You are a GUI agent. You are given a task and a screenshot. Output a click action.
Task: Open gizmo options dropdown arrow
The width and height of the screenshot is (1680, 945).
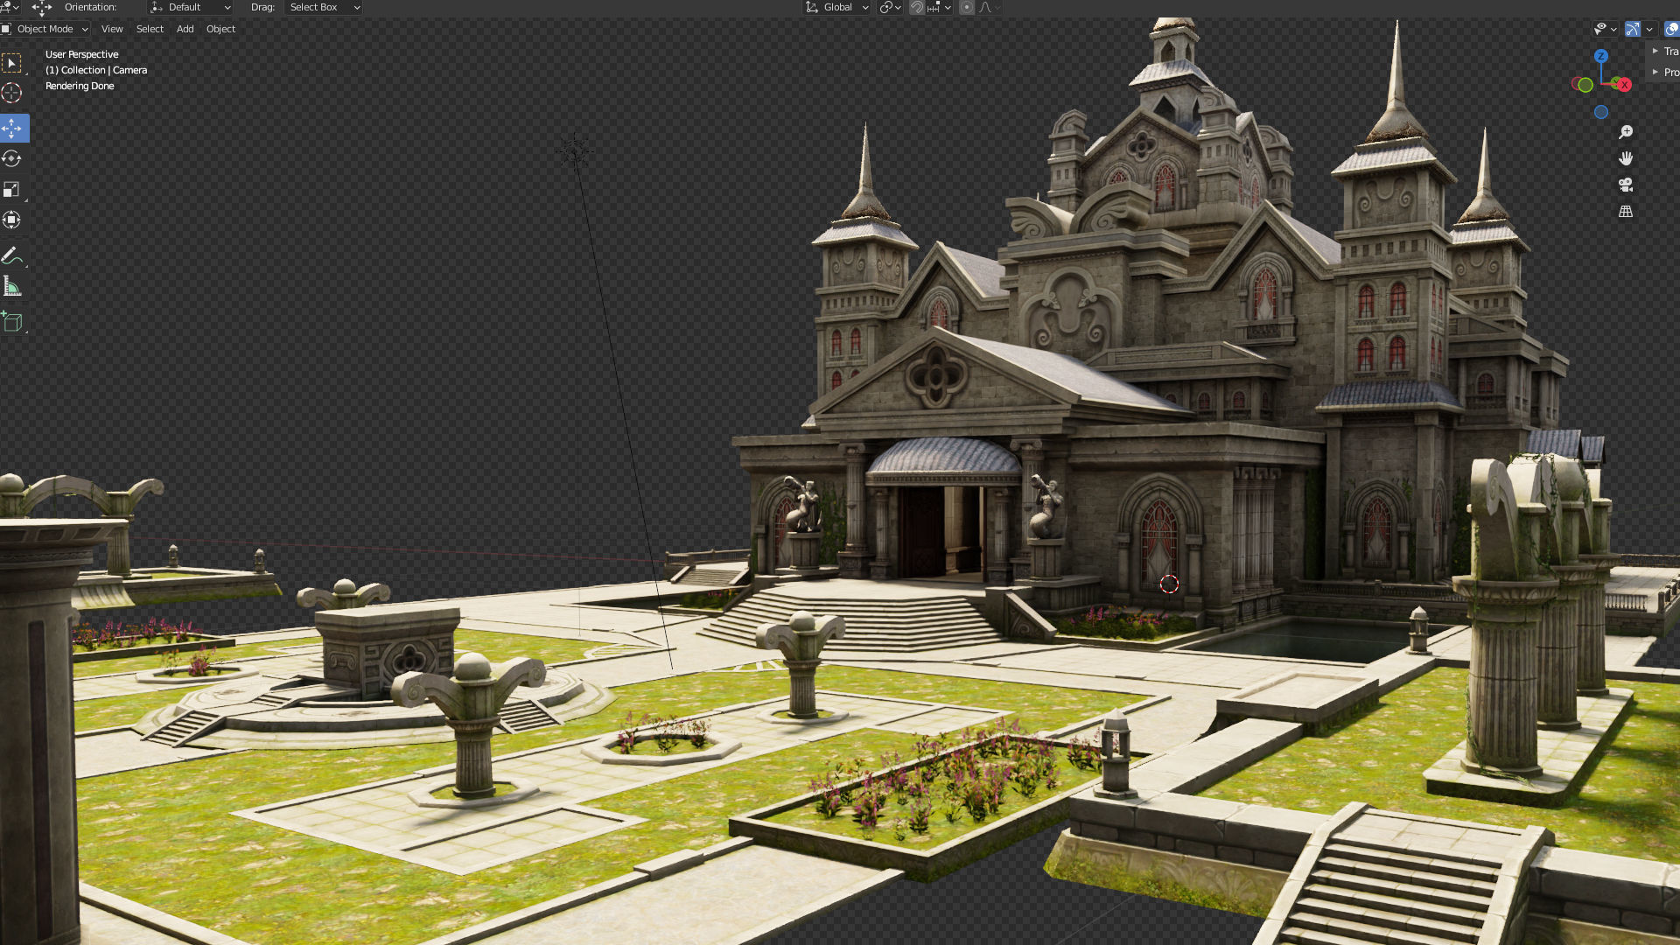point(1649,29)
